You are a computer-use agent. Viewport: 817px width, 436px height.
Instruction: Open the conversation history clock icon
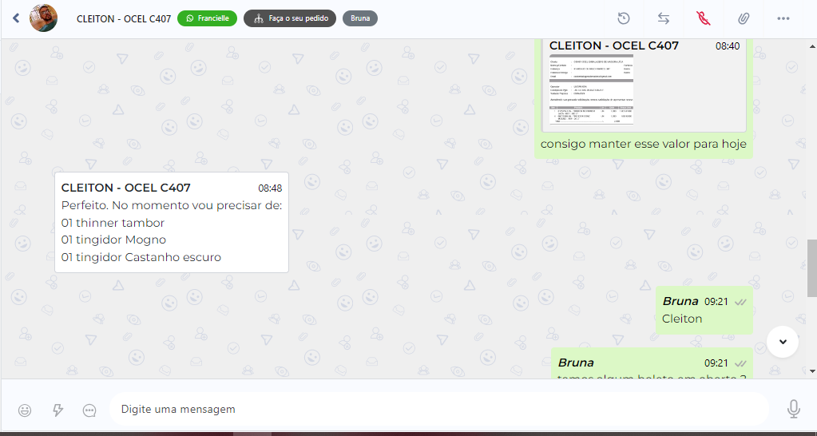pyautogui.click(x=624, y=18)
